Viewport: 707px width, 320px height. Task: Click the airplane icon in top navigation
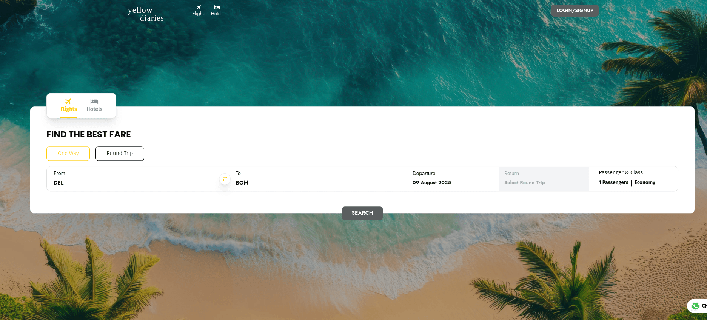point(199,8)
